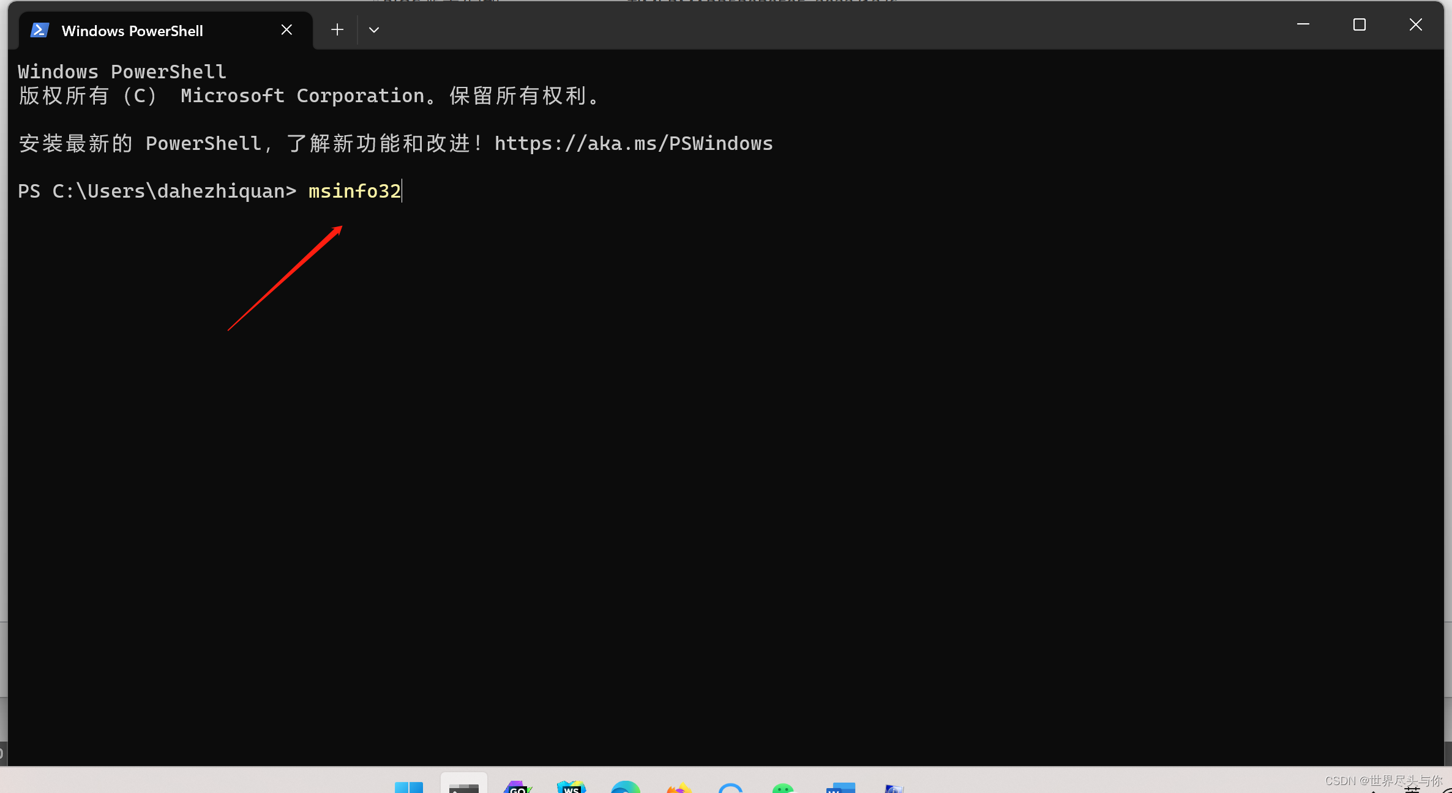Open the https://aka.ms/PSWindows link

pyautogui.click(x=634, y=143)
